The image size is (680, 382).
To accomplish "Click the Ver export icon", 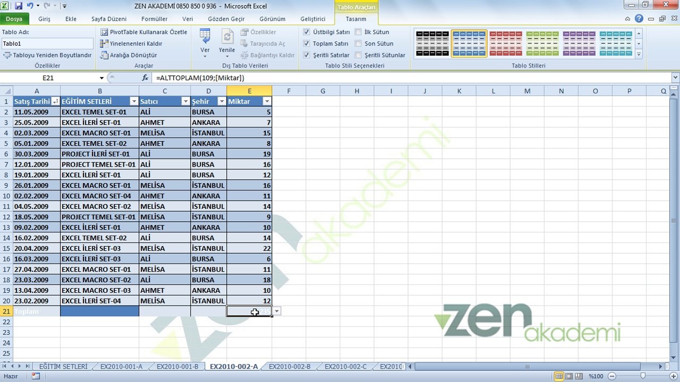I will [205, 43].
